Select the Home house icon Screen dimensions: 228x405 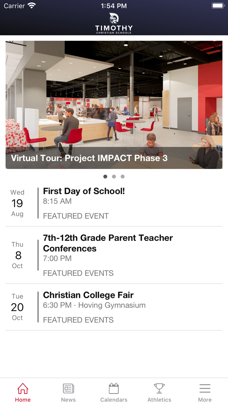[x=22, y=388]
